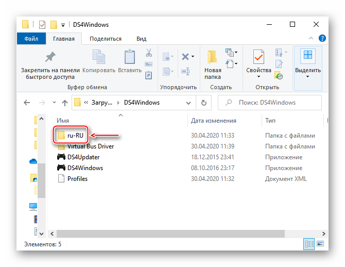Click into the Поиск: DS4Windows search box
This screenshot has width=345, height=267.
pyautogui.click(x=270, y=103)
